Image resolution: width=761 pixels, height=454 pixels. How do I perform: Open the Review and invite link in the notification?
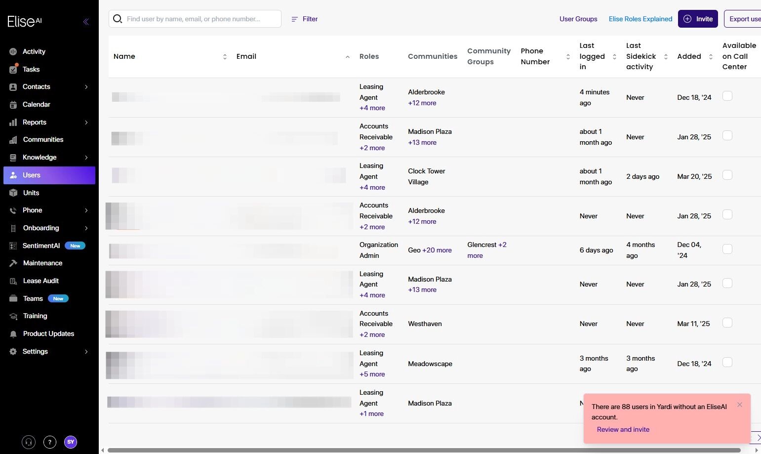(623, 429)
